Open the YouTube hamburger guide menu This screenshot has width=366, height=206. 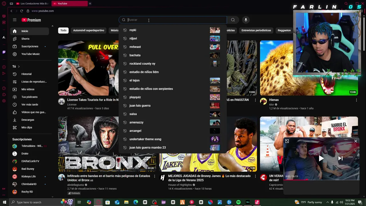[x=15, y=20]
